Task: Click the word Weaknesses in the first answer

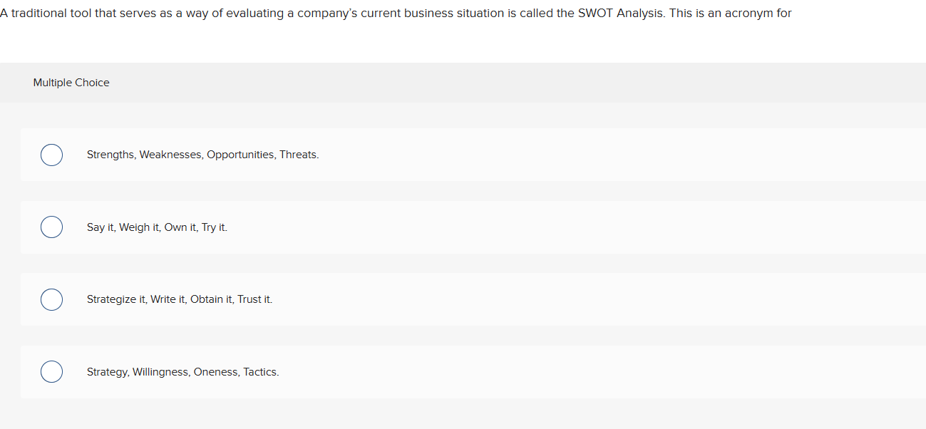Action: (171, 155)
